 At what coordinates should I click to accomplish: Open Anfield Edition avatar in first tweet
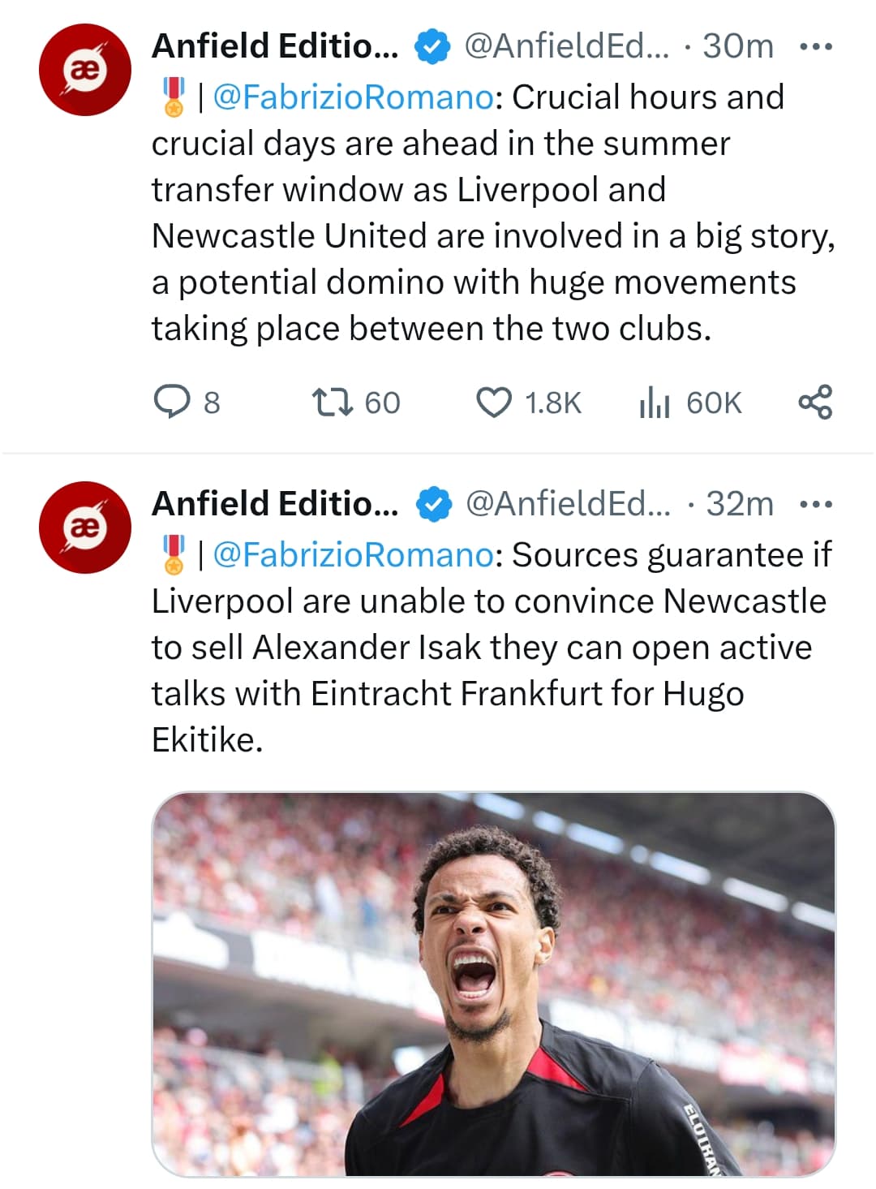[x=85, y=70]
